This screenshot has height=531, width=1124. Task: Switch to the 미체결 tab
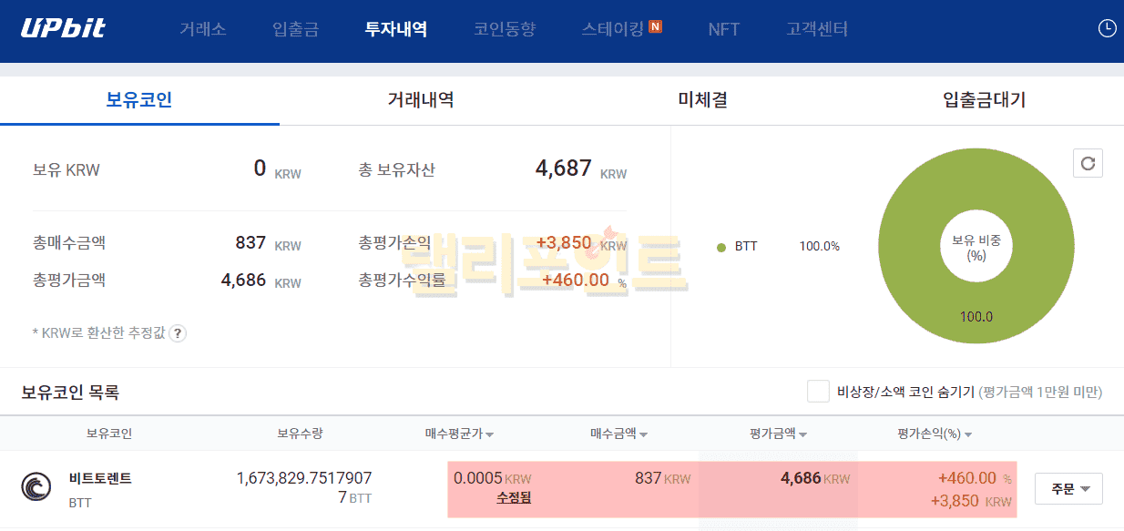pyautogui.click(x=702, y=100)
